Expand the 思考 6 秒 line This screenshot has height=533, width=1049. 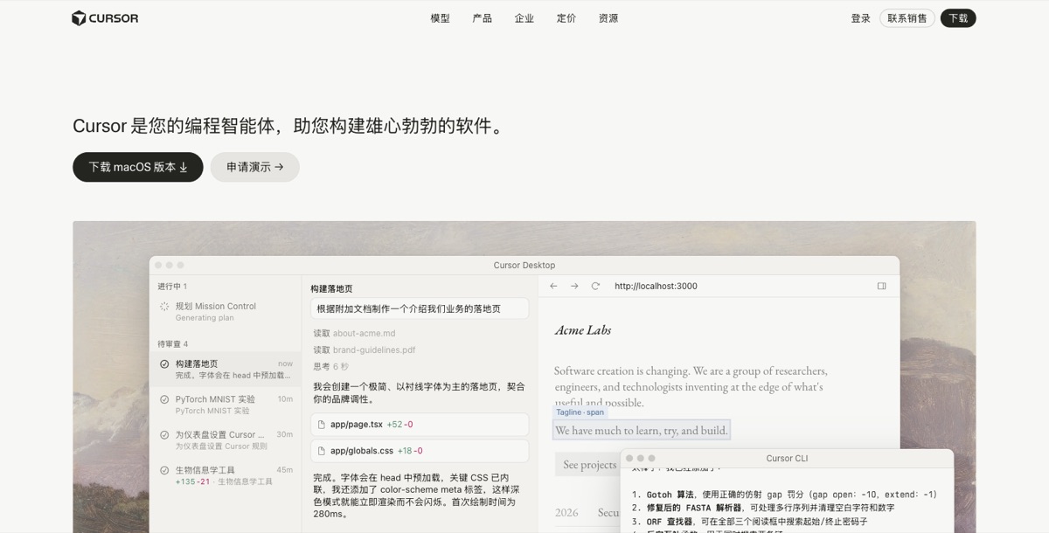[330, 366]
